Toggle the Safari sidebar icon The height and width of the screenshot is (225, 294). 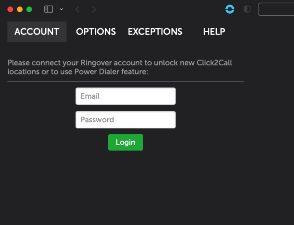coord(48,9)
